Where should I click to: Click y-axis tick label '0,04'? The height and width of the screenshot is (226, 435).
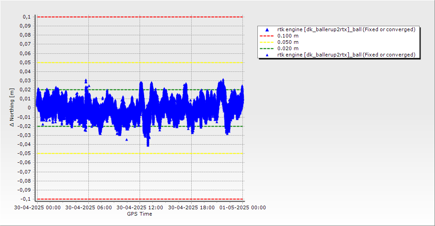click(25, 72)
